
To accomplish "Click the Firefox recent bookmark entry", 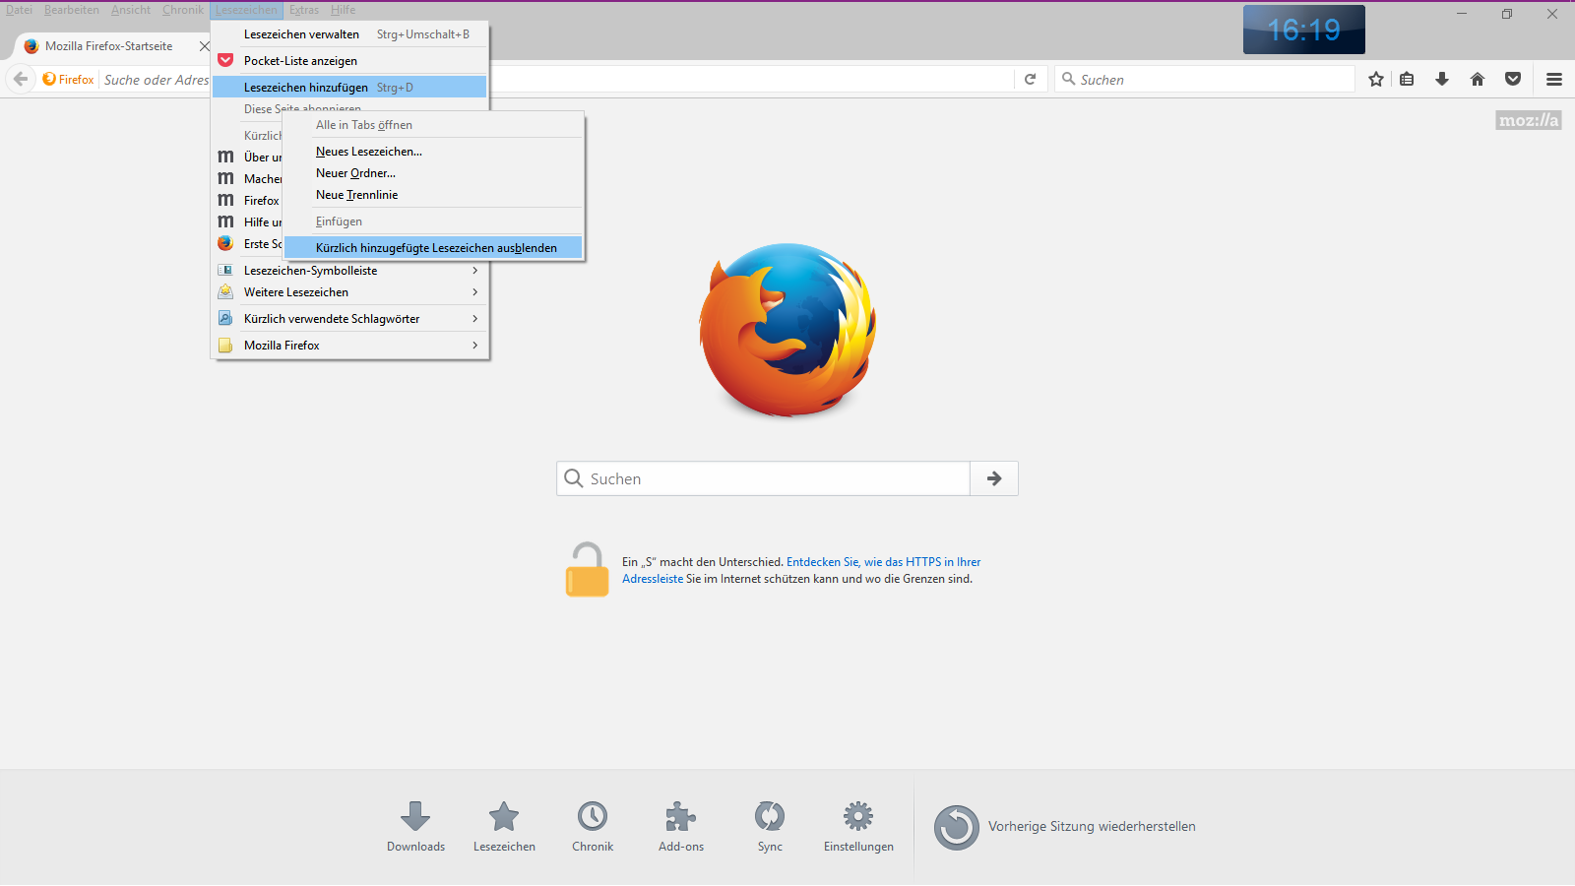I will [248, 201].
